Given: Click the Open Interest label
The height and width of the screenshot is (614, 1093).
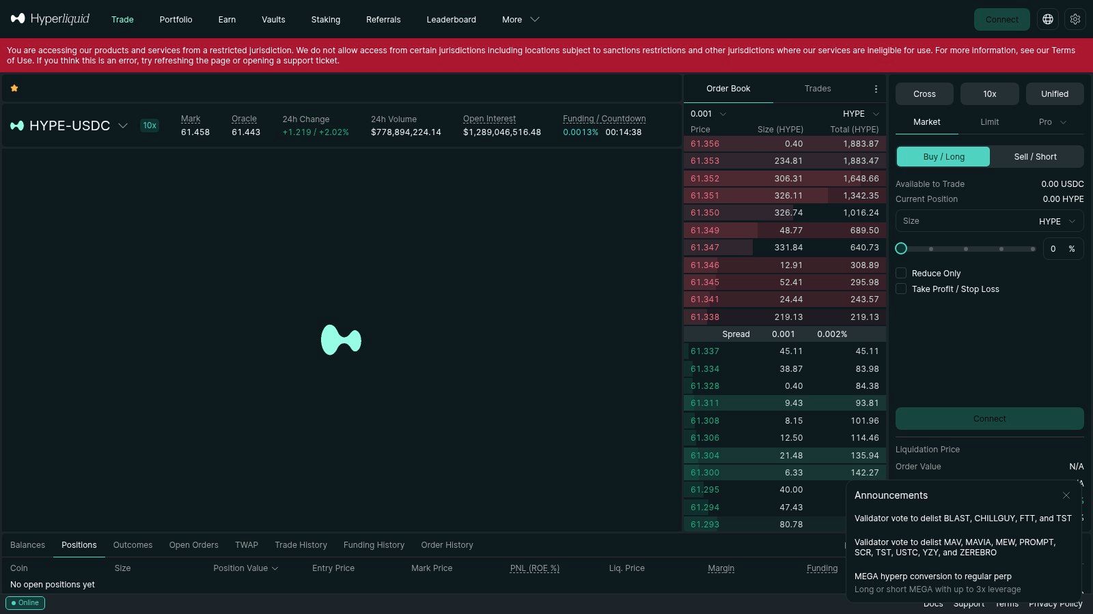Looking at the screenshot, I should [489, 119].
